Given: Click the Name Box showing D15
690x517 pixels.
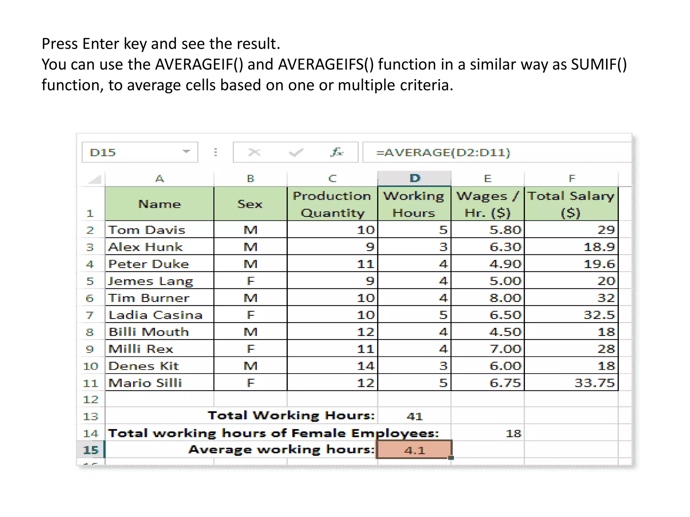Looking at the screenshot, I should pyautogui.click(x=140, y=152).
